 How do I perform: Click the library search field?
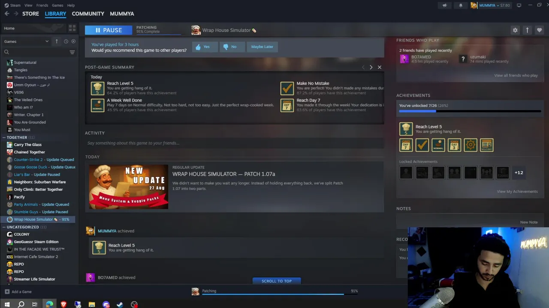(x=36, y=52)
